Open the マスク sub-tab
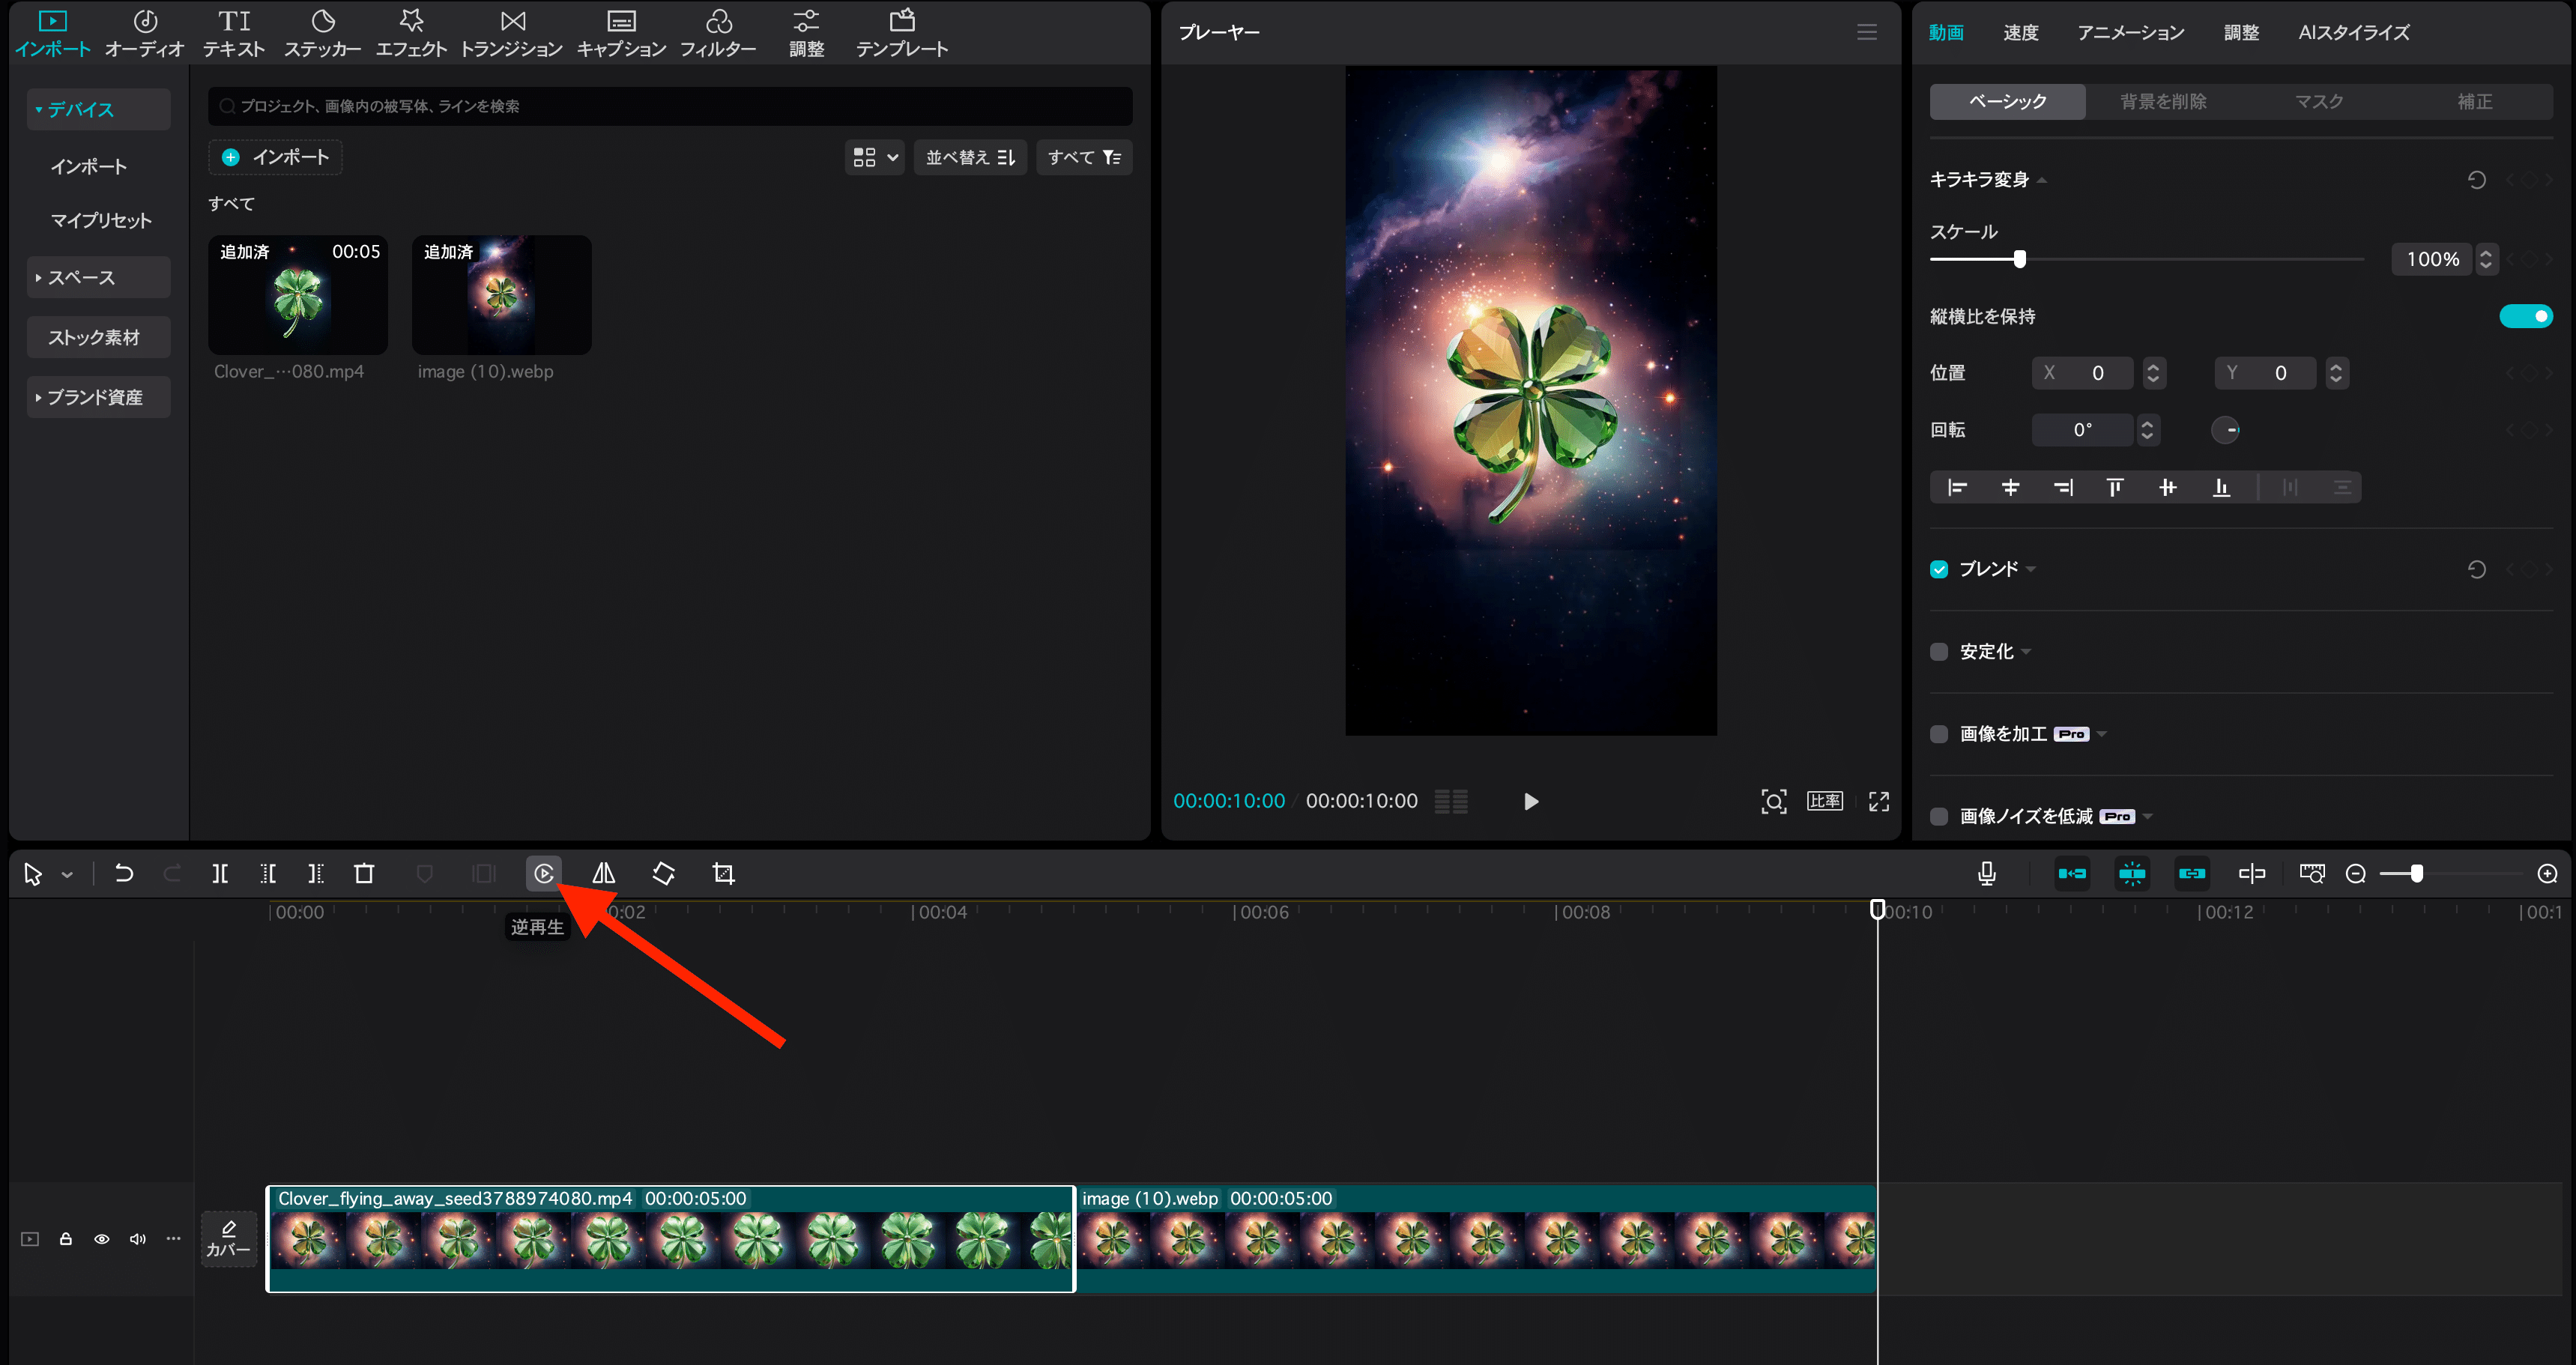Image resolution: width=2576 pixels, height=1365 pixels. click(2318, 101)
